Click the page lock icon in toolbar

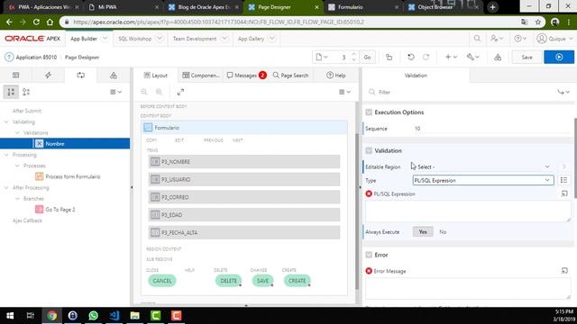(389, 58)
